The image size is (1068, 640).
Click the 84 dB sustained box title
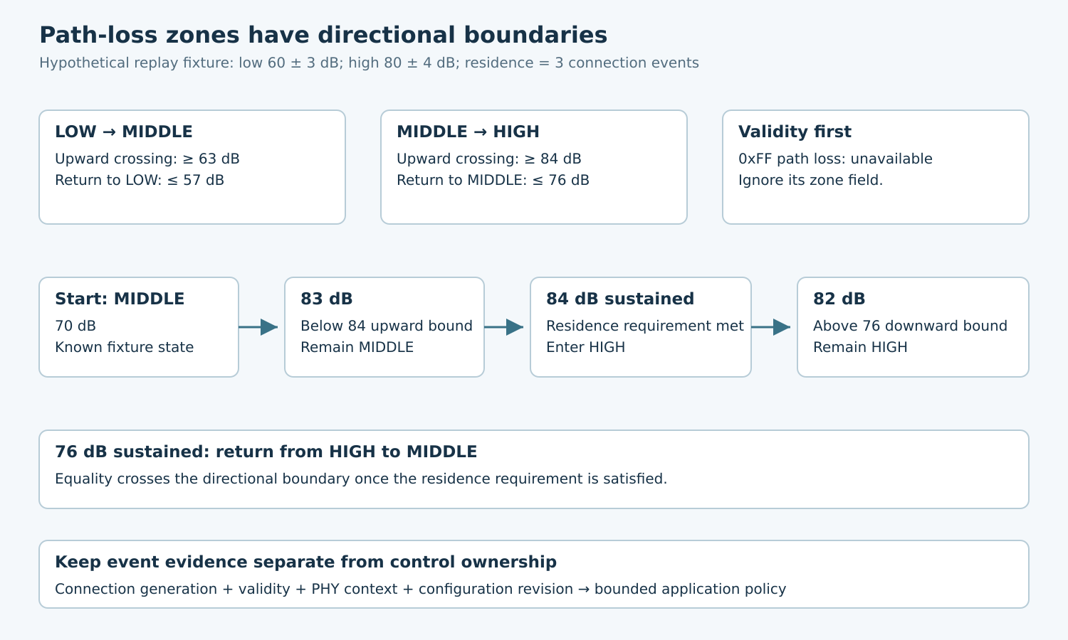(x=620, y=299)
